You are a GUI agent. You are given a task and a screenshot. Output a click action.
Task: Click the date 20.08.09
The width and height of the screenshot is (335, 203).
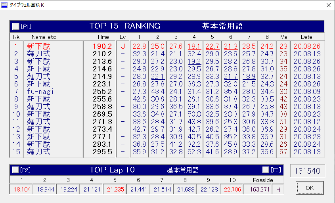tap(307, 92)
